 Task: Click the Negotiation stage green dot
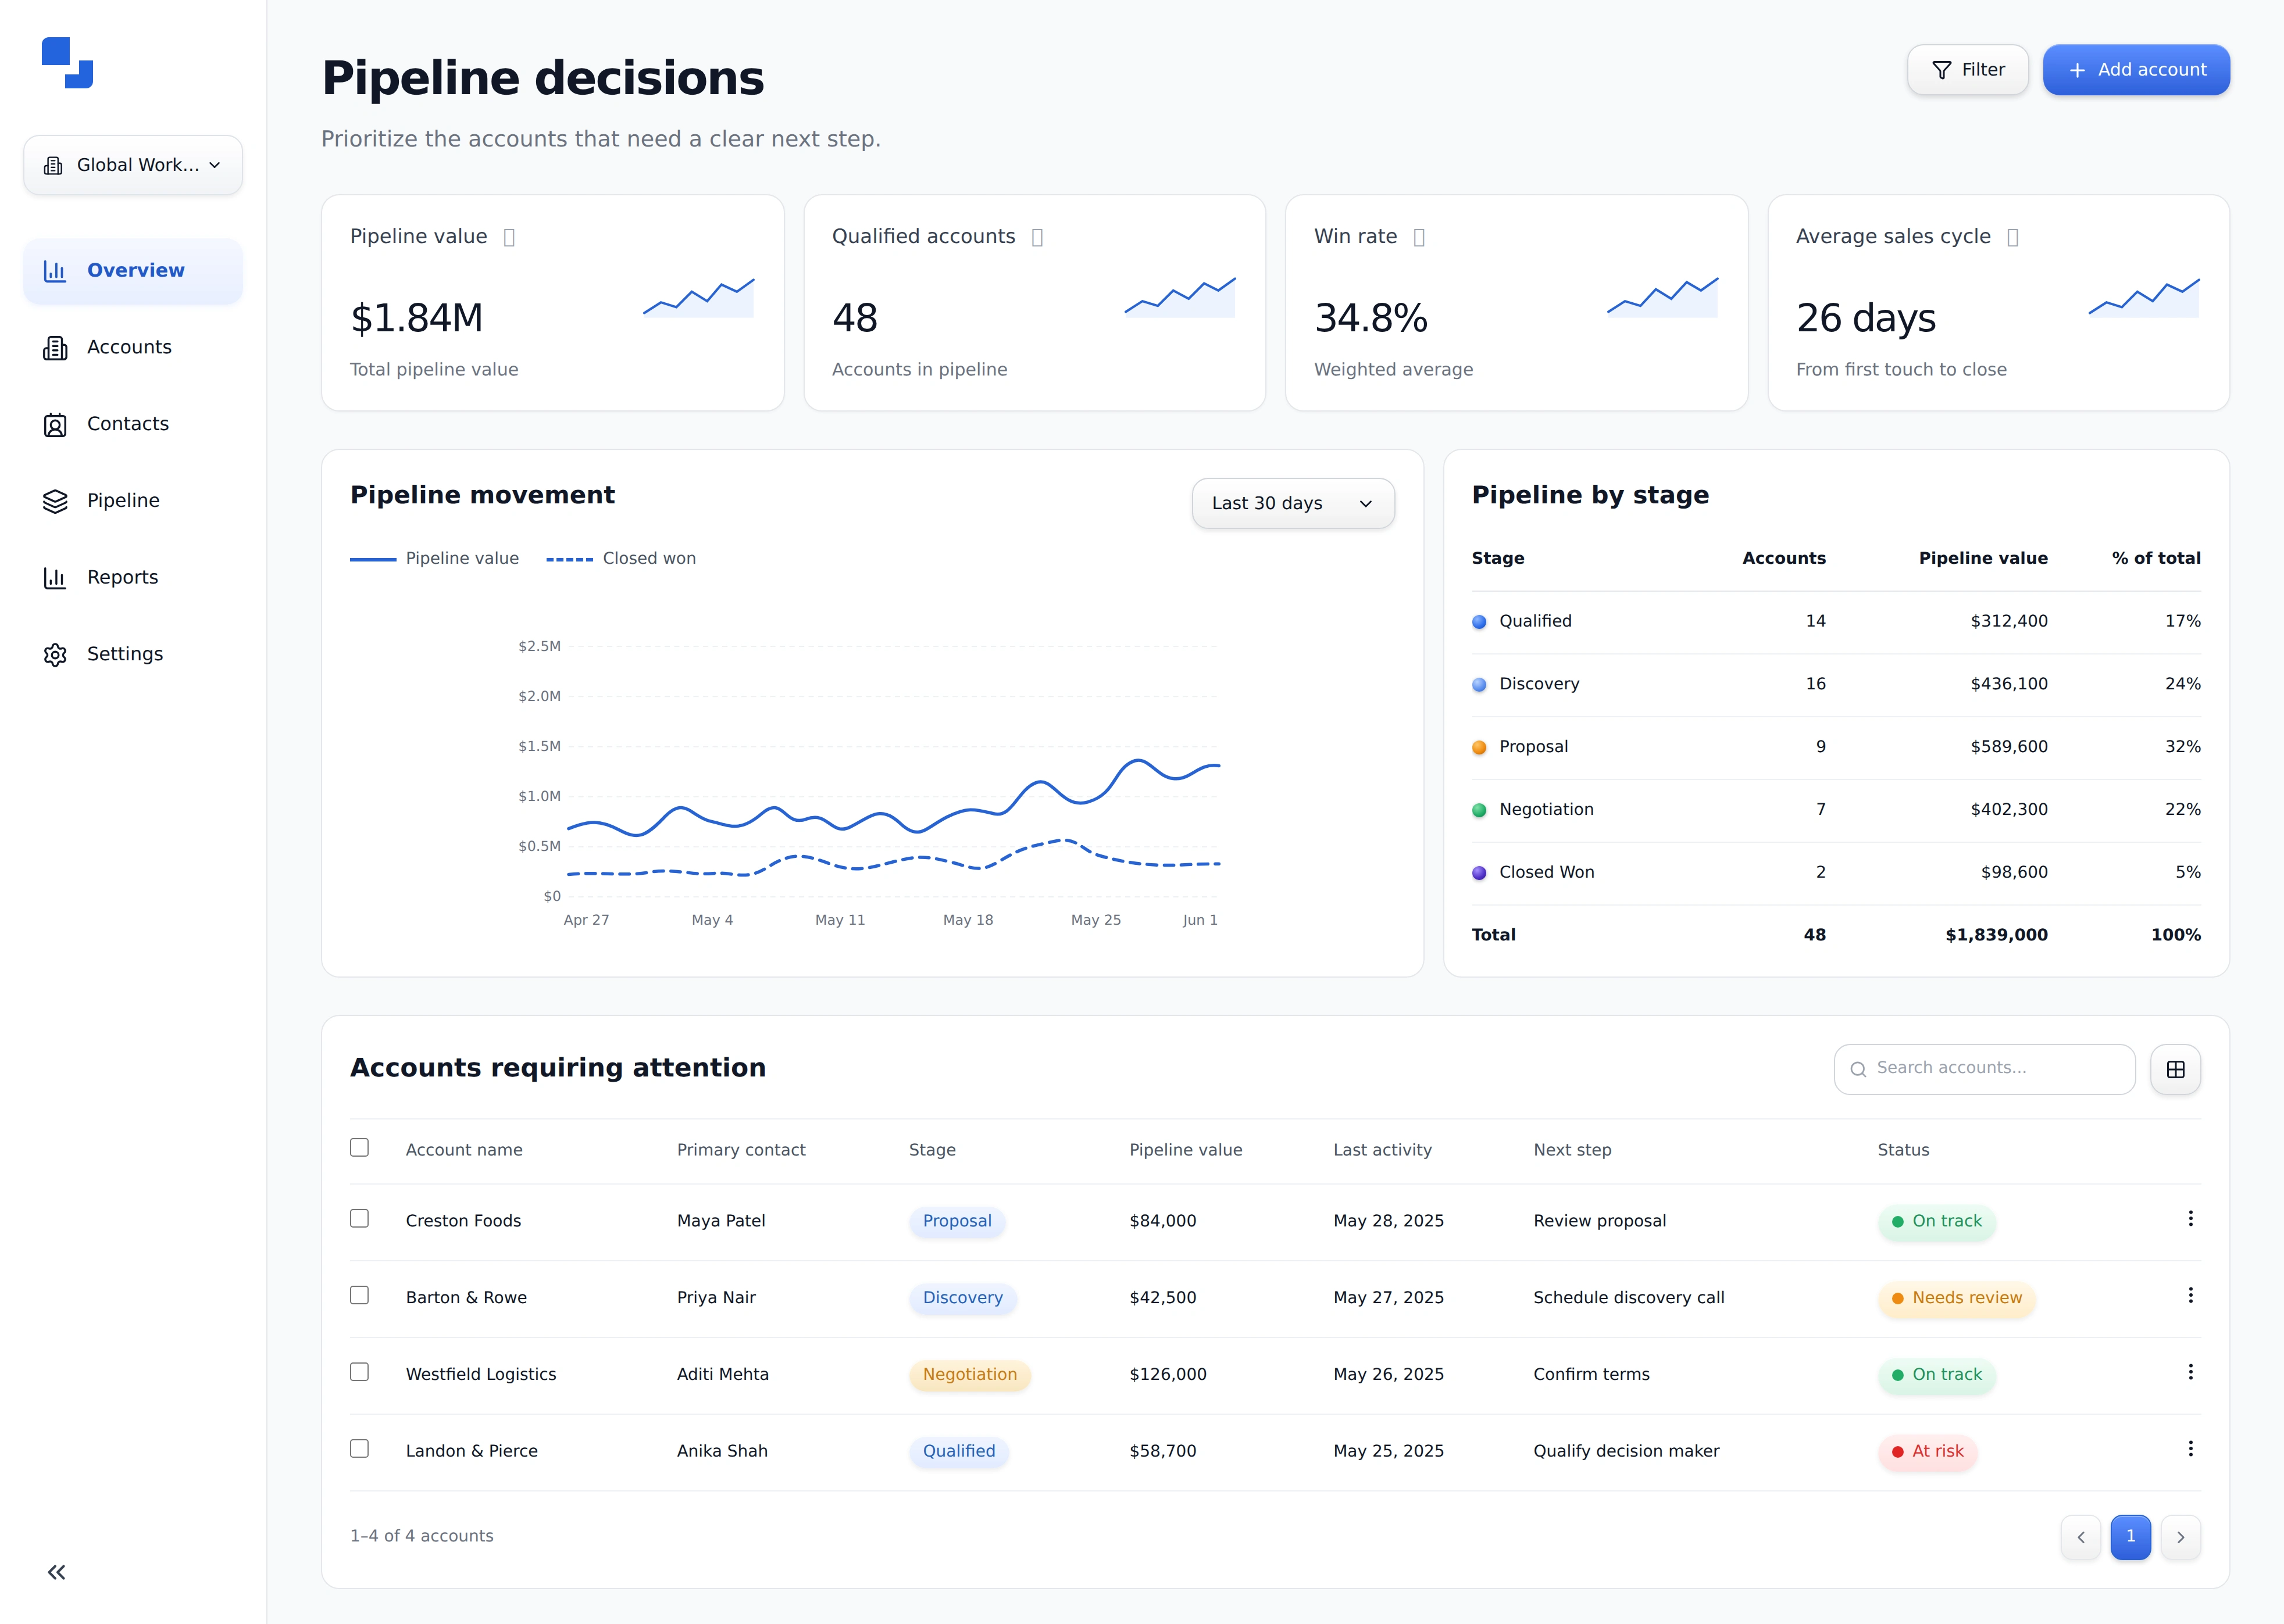point(1479,810)
